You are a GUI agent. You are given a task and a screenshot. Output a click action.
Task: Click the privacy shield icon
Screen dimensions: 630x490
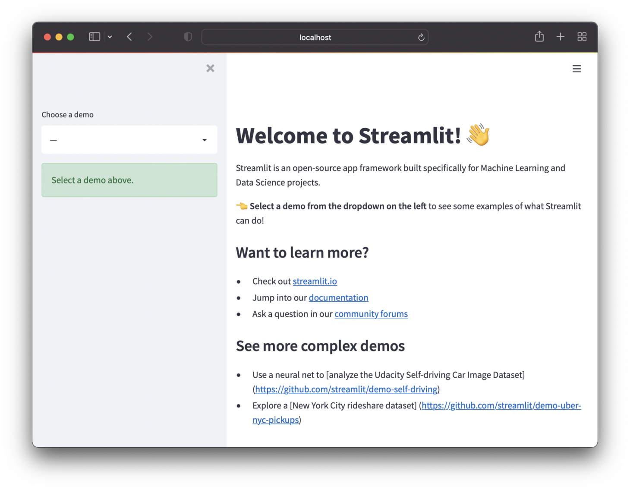(x=188, y=37)
